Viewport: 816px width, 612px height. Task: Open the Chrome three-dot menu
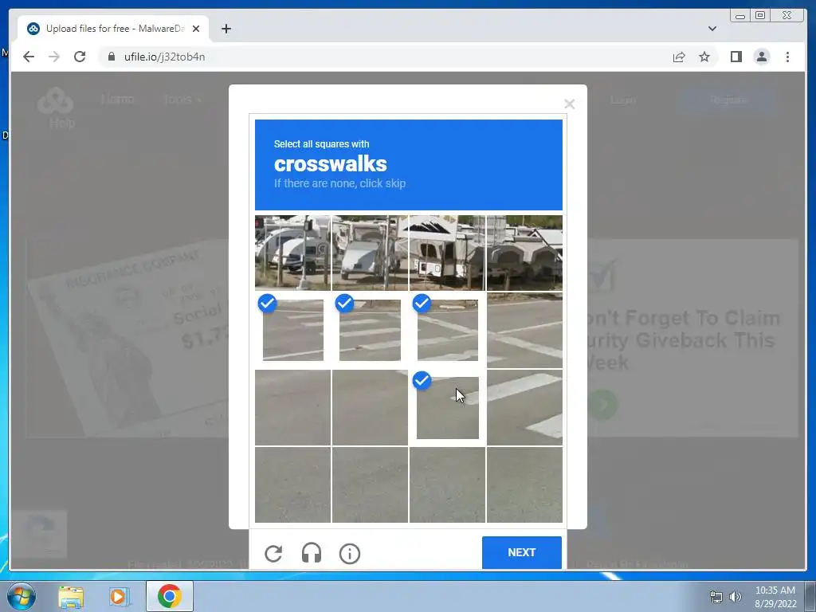click(787, 57)
